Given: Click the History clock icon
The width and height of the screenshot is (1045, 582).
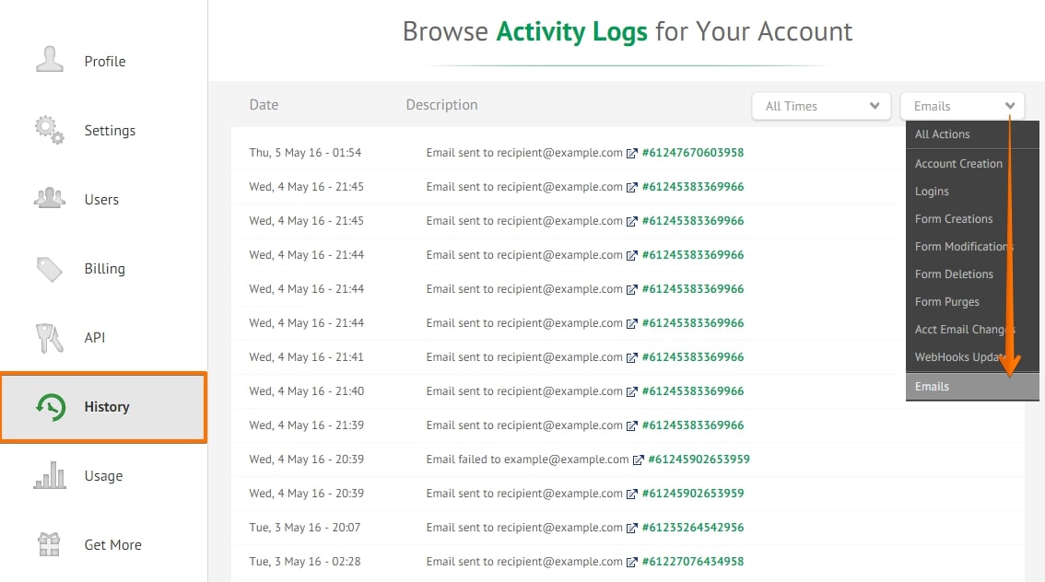Looking at the screenshot, I should (51, 407).
